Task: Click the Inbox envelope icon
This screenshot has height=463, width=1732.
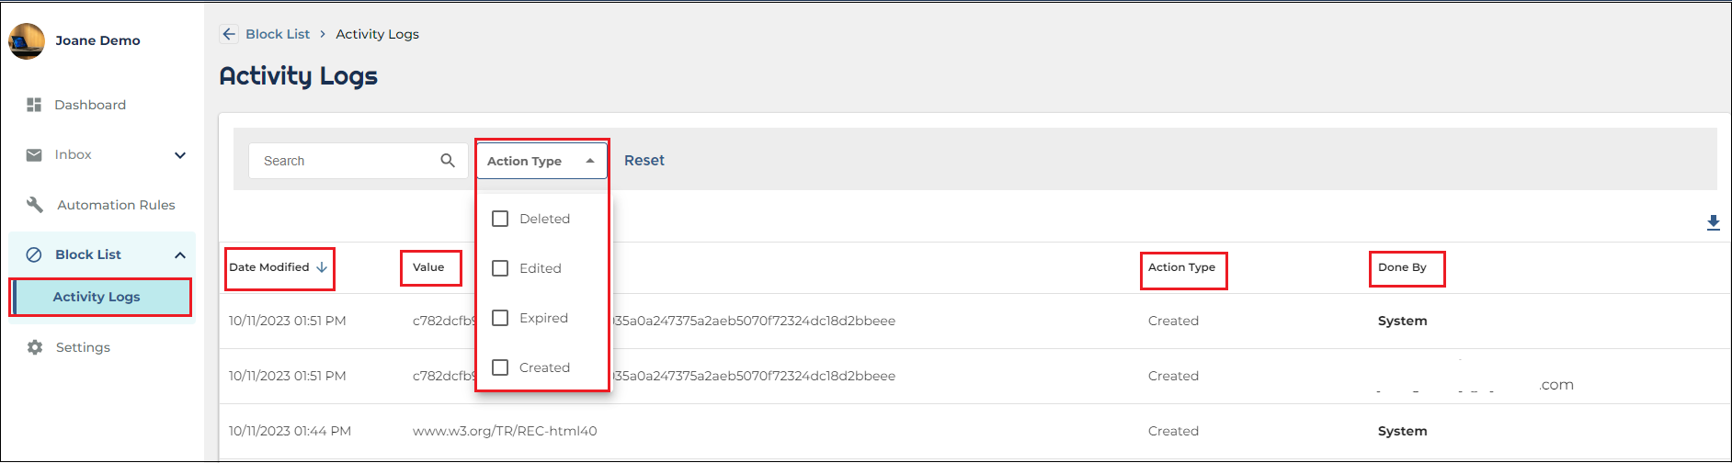Action: pos(34,154)
